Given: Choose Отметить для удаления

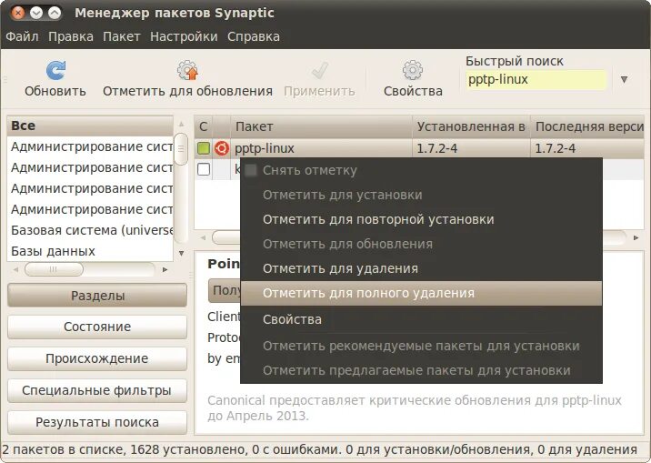Looking at the screenshot, I should tap(421, 268).
